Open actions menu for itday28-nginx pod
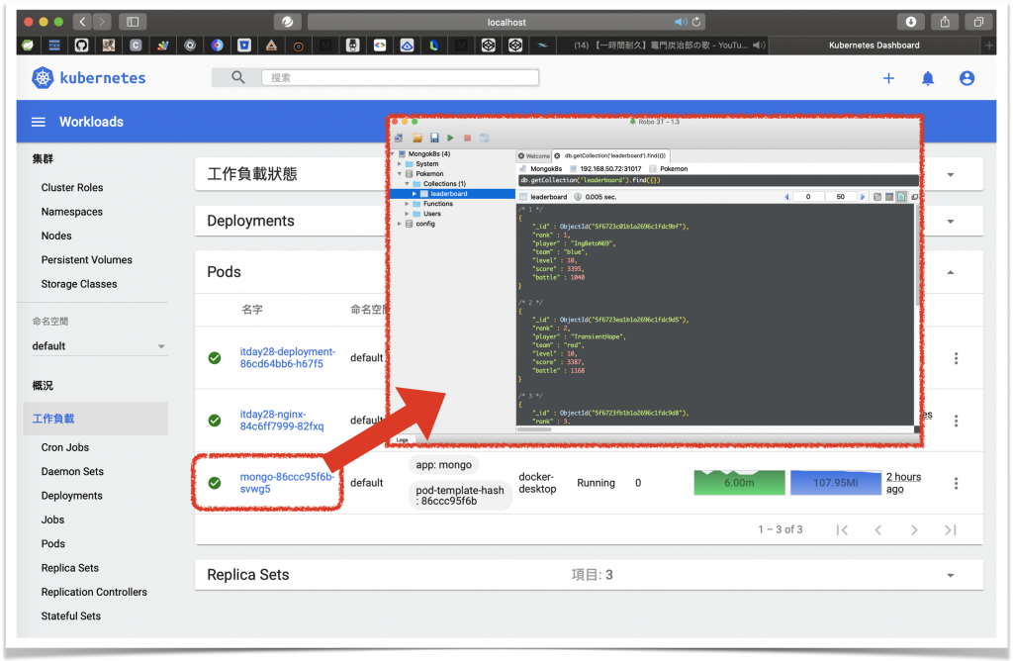This screenshot has height=661, width=1013. [957, 421]
